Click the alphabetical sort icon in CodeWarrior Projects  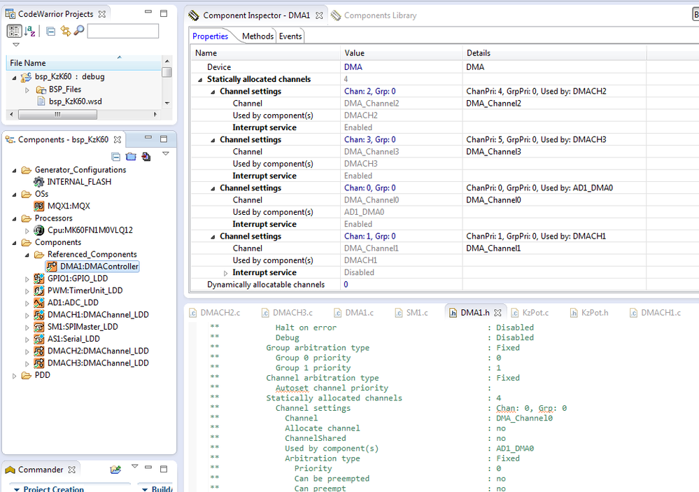pyautogui.click(x=30, y=31)
